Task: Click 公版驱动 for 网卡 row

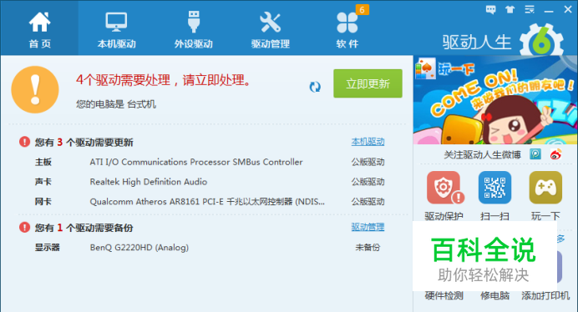Action: tap(368, 202)
